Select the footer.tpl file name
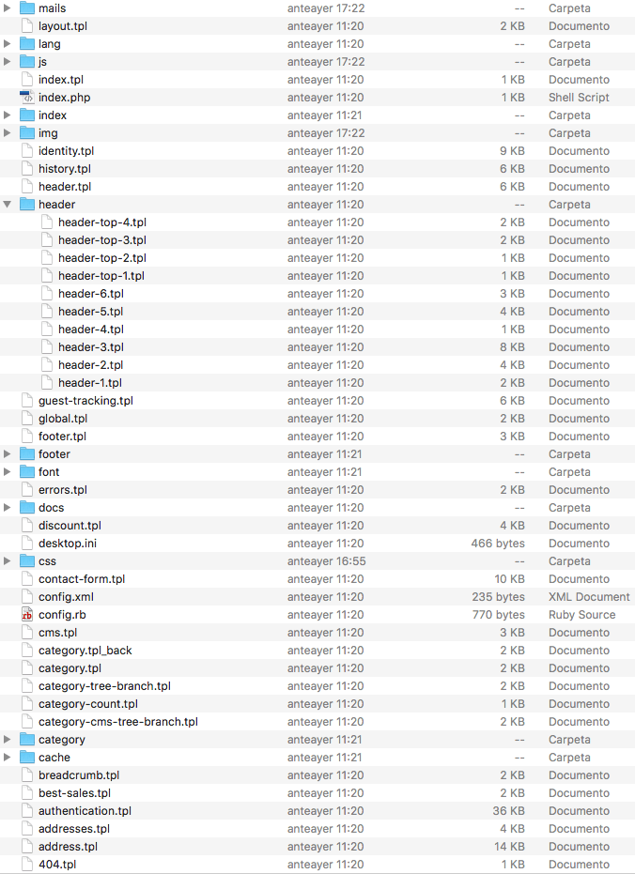This screenshot has height=874, width=635. tap(62, 437)
